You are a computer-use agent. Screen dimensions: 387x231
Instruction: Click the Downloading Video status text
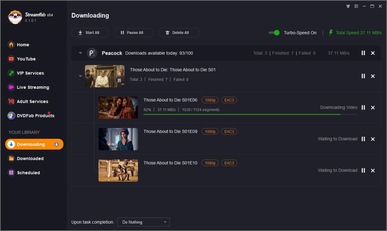339,107
